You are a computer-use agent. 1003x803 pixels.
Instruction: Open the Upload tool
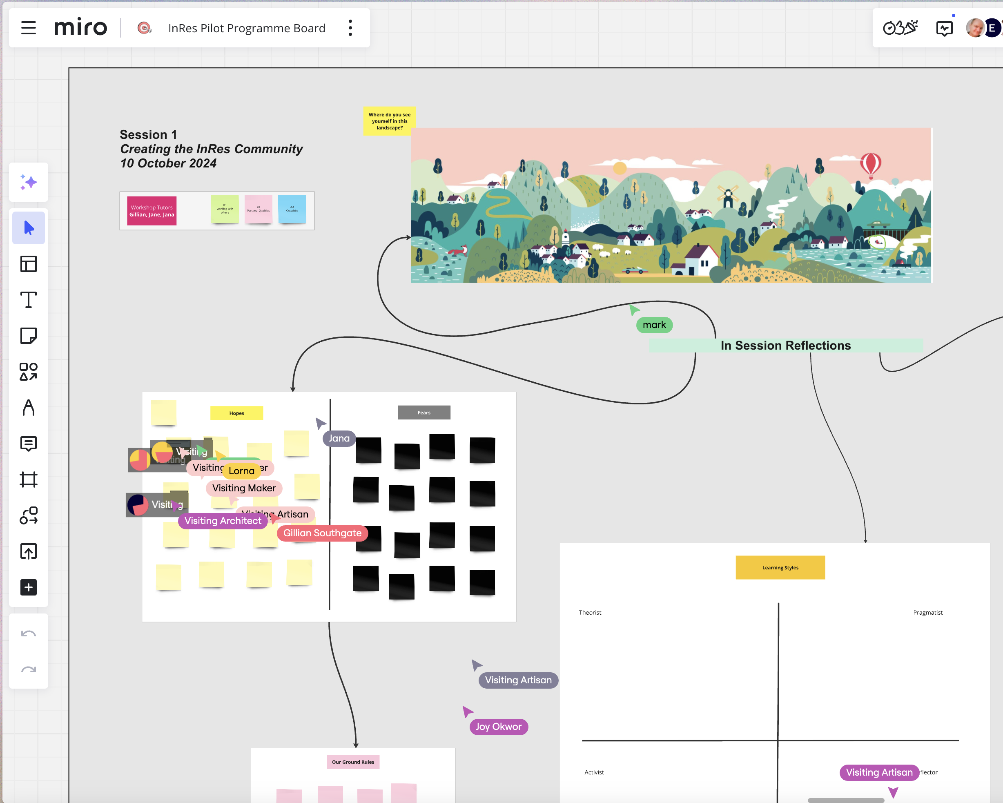tap(28, 551)
